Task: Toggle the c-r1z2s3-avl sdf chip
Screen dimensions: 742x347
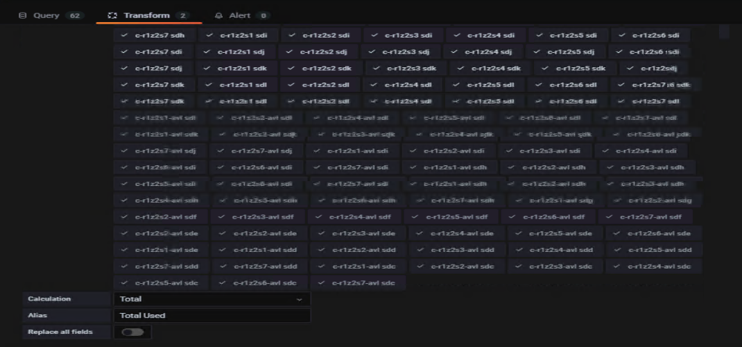Action: click(257, 217)
